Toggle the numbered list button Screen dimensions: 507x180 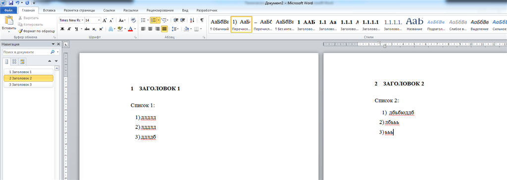(153, 20)
